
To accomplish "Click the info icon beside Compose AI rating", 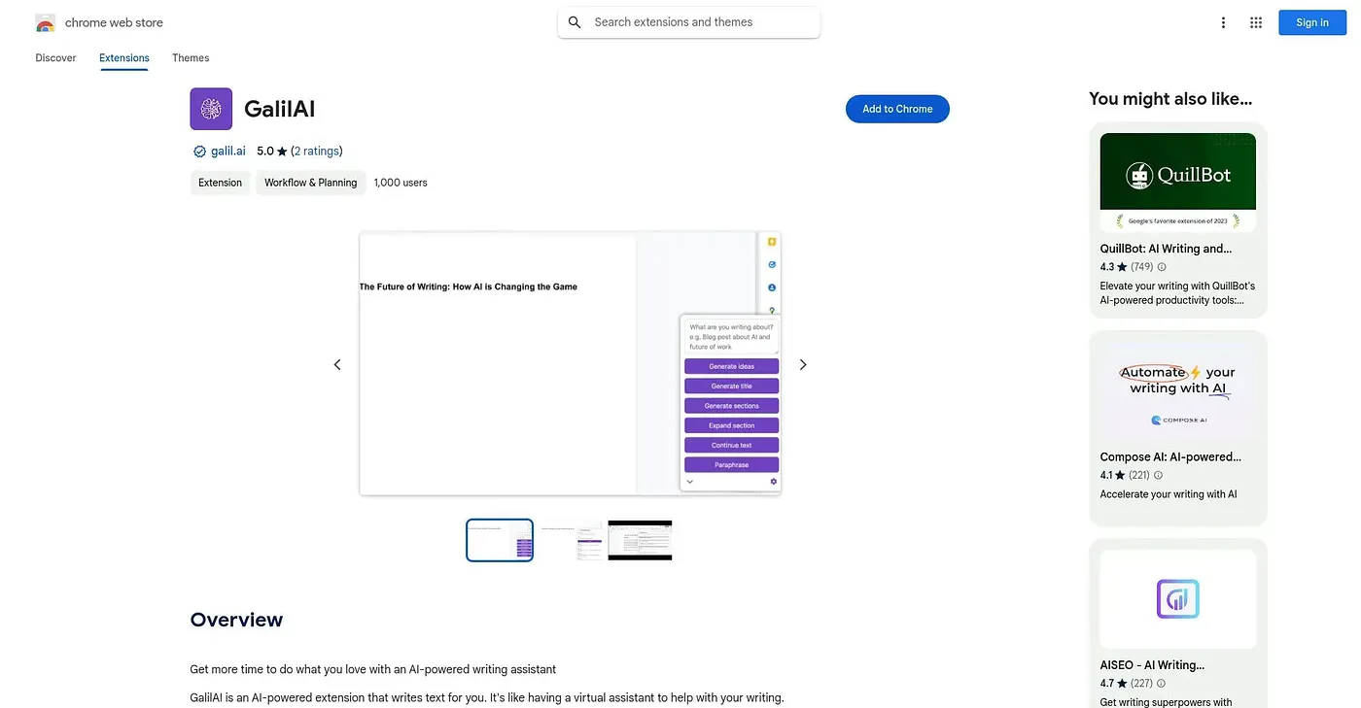I will tap(1158, 476).
